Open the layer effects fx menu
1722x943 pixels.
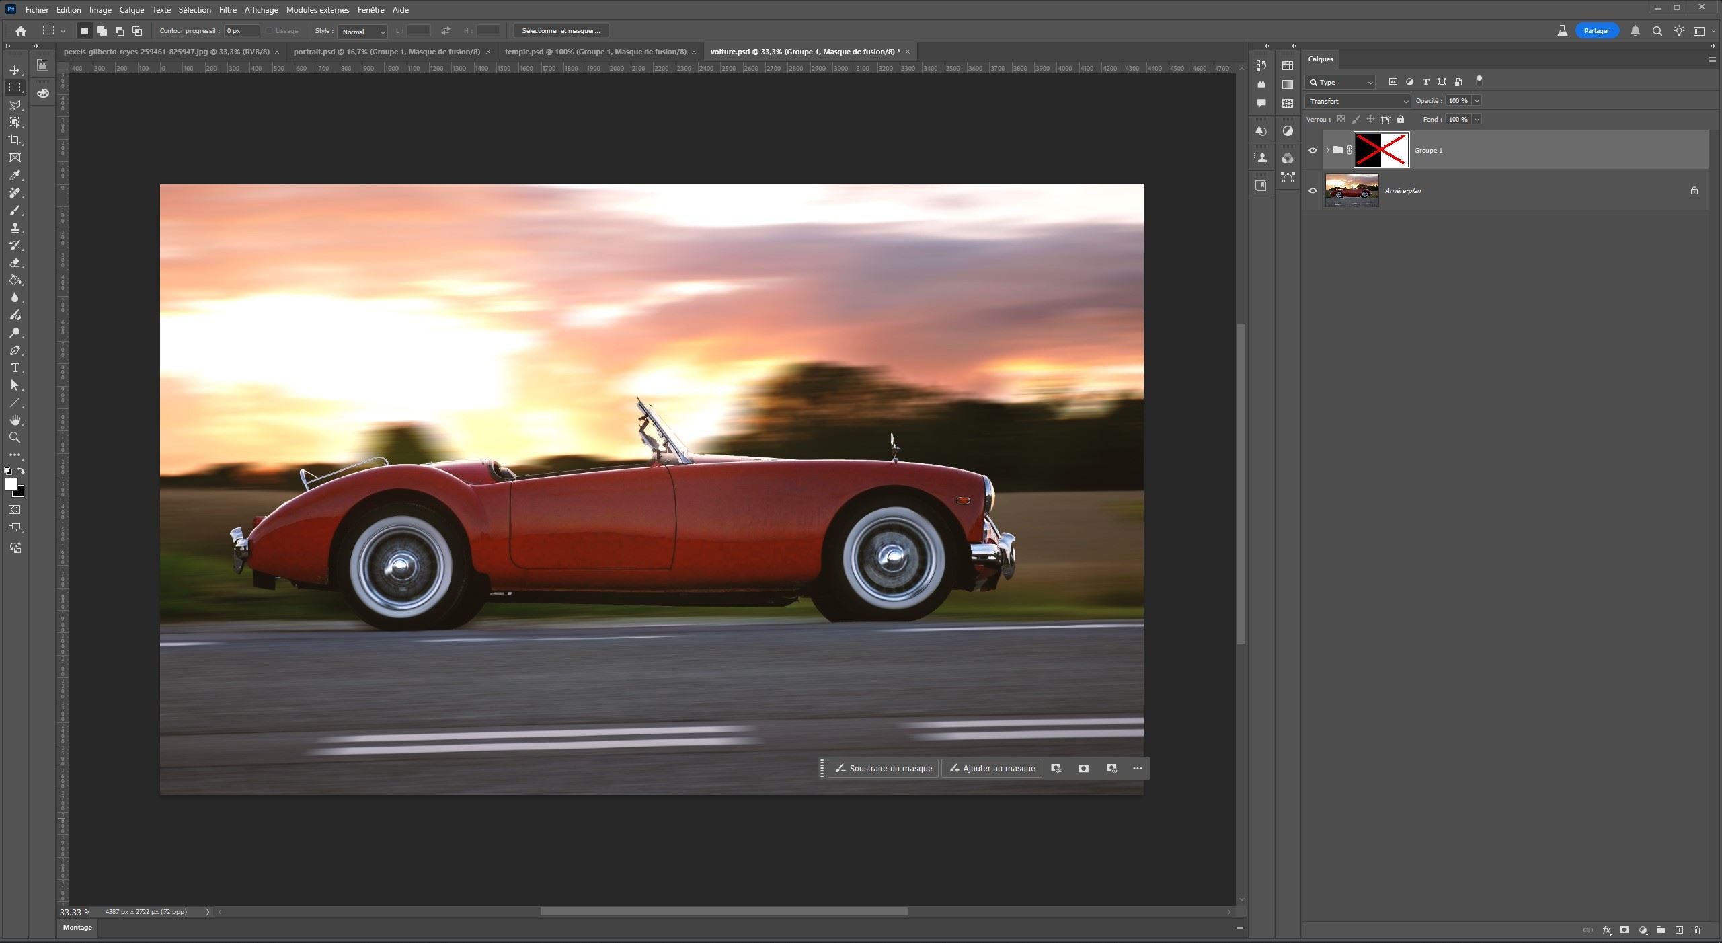(1606, 930)
